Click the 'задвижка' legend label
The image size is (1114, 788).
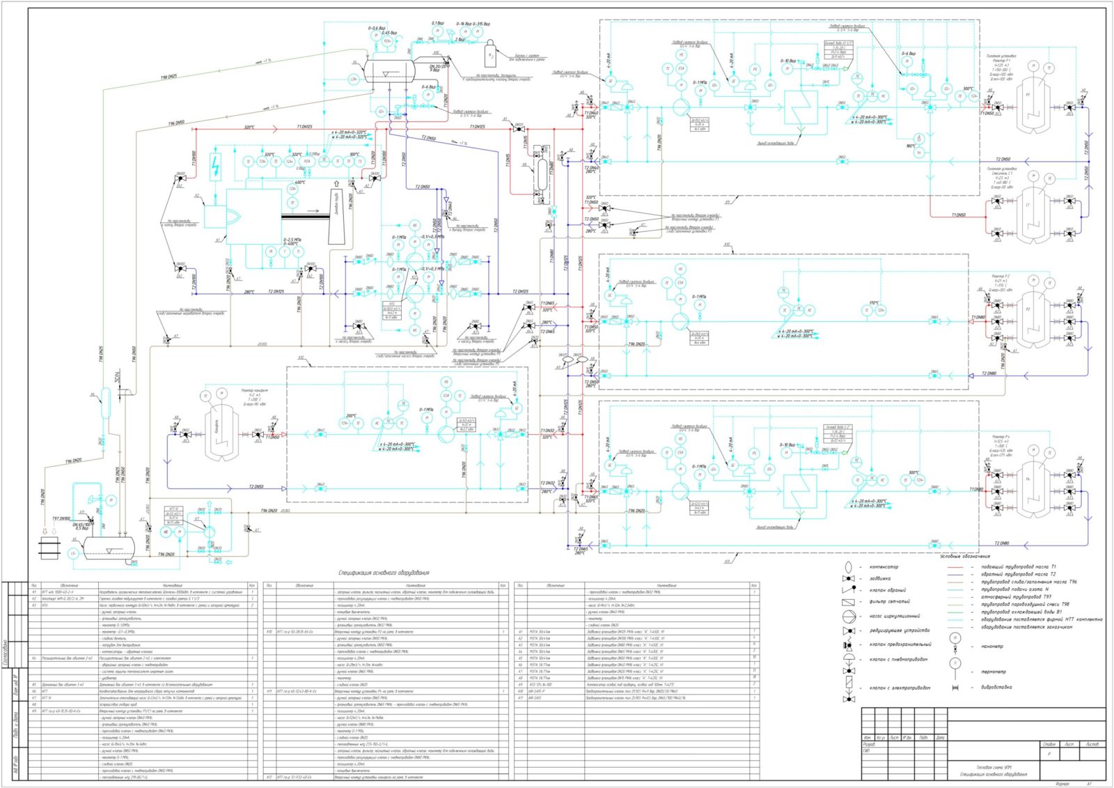tap(880, 578)
